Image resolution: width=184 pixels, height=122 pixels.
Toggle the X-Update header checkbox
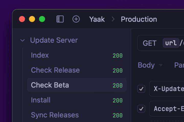[x=141, y=89]
